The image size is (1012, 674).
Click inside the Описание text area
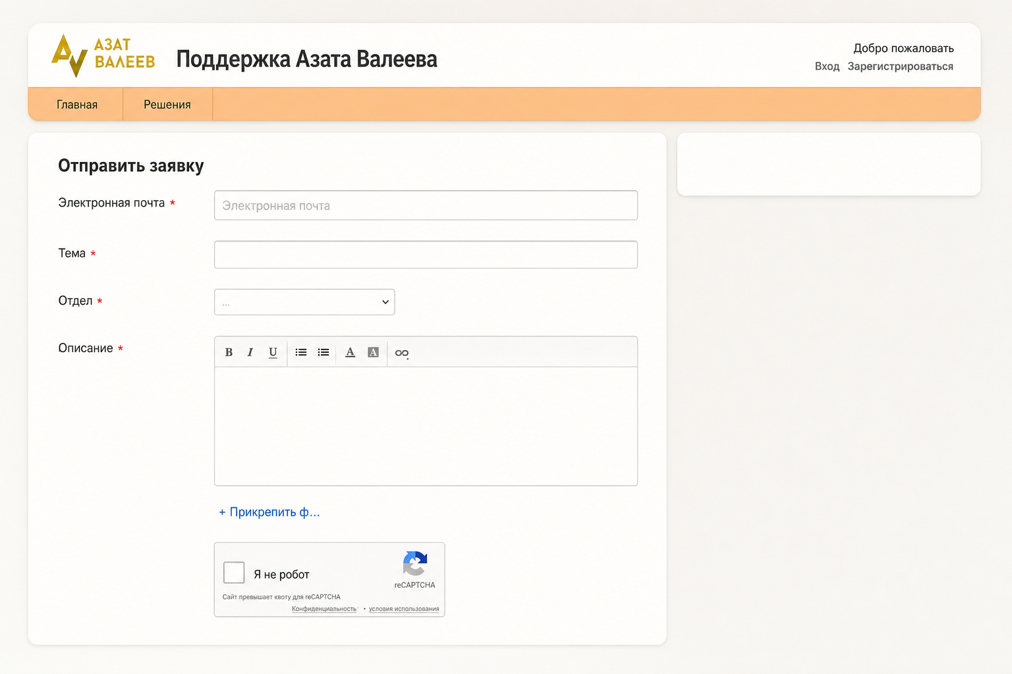pos(426,426)
